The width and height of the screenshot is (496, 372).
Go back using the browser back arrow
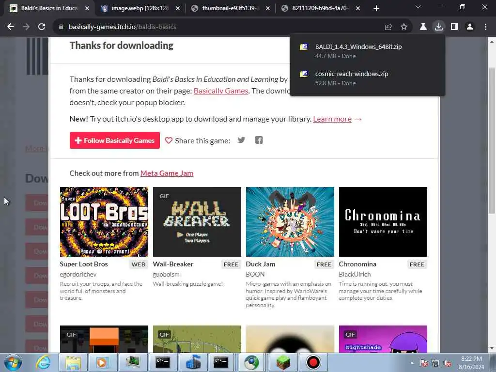pos(11,27)
